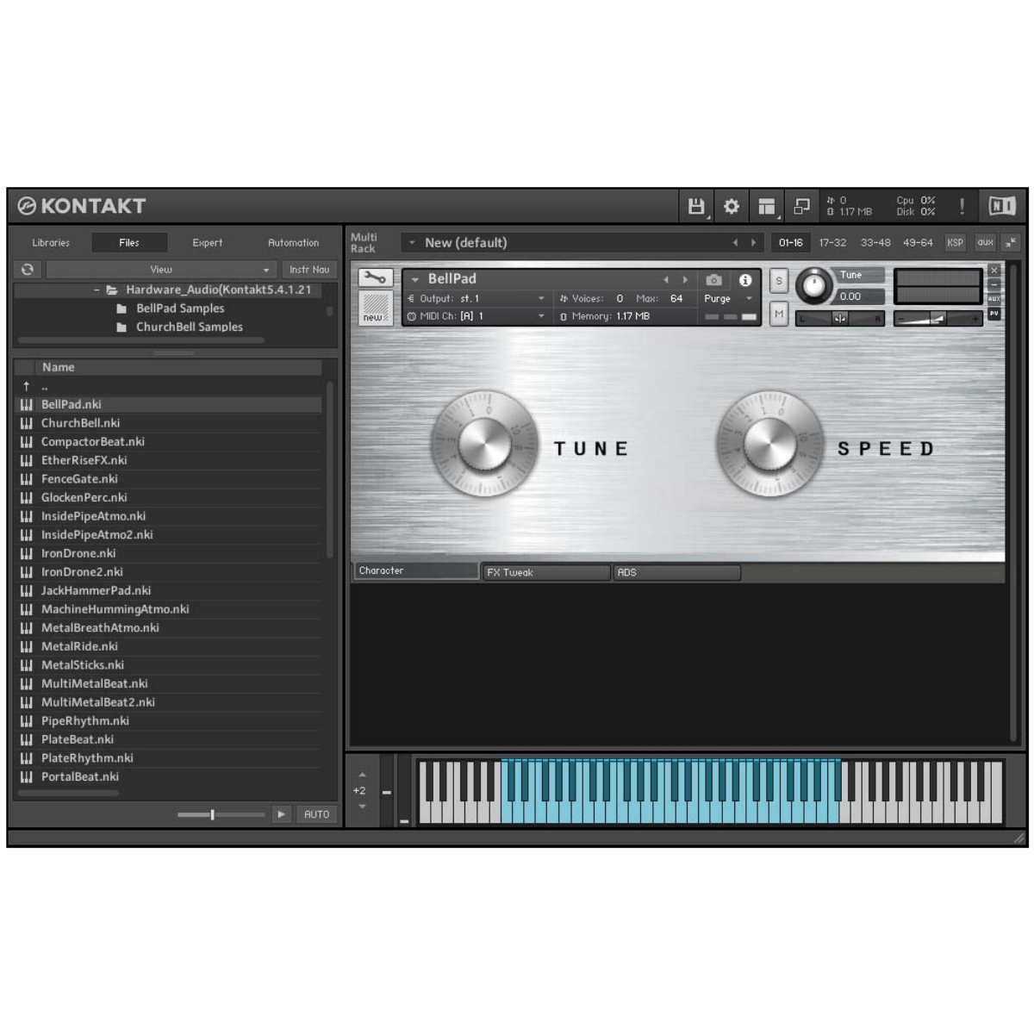Toggle AUTO preview button
This screenshot has height=1034, width=1034.
click(316, 814)
